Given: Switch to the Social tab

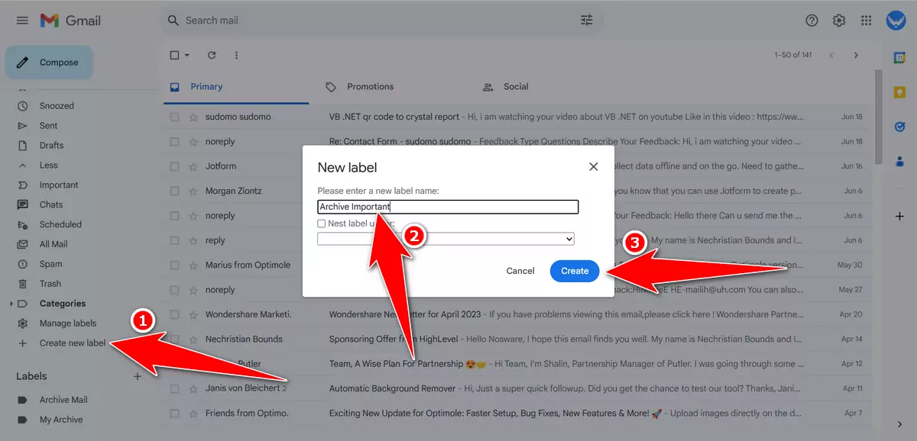Looking at the screenshot, I should tap(514, 86).
